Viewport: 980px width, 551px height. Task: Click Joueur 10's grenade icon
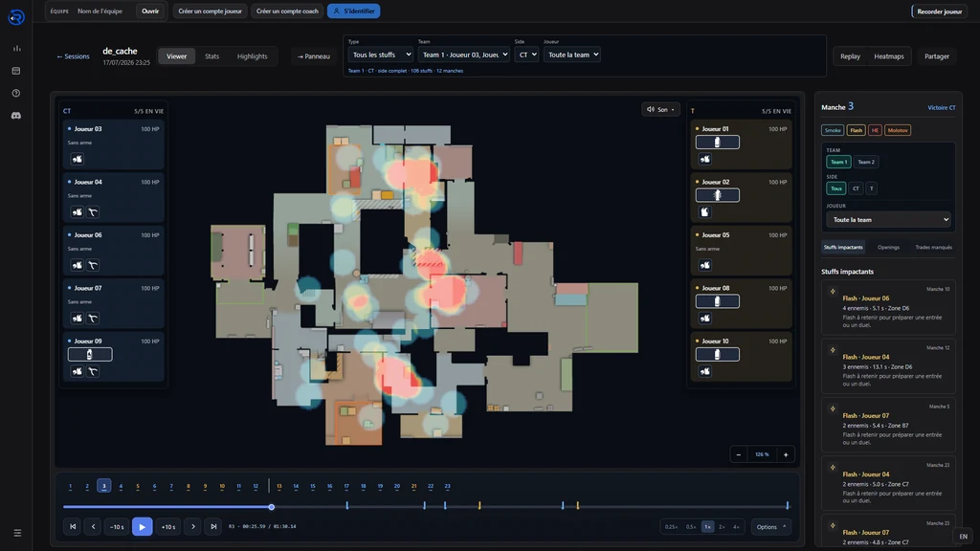click(x=705, y=372)
